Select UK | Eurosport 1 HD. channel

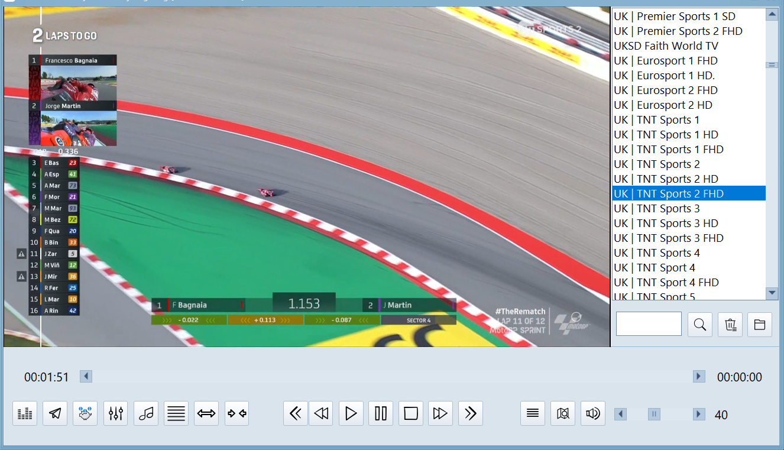(689, 76)
